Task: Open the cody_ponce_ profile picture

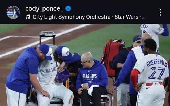Action: (13, 12)
